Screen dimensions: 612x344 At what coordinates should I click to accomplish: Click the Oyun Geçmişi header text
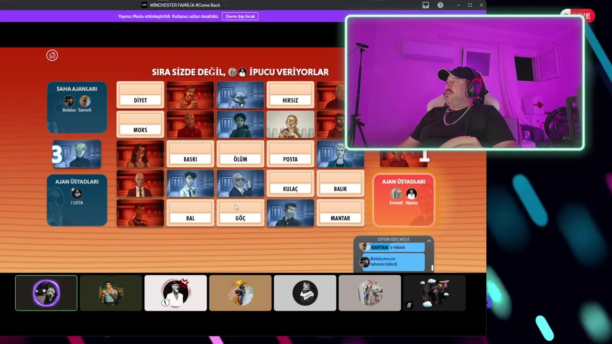pos(393,239)
